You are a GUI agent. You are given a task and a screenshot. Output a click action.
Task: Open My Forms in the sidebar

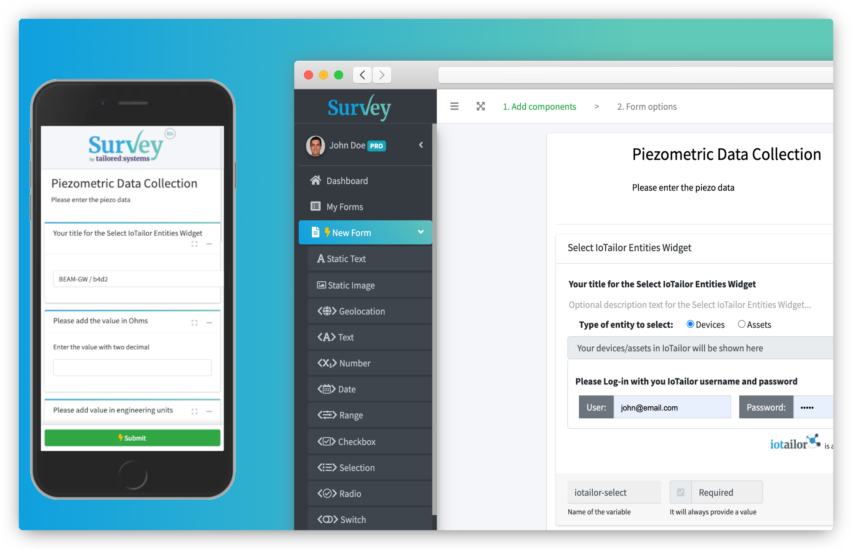click(x=344, y=207)
